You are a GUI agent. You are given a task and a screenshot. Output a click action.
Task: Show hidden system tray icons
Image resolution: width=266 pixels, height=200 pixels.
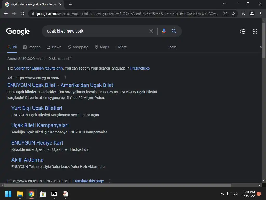point(222,194)
